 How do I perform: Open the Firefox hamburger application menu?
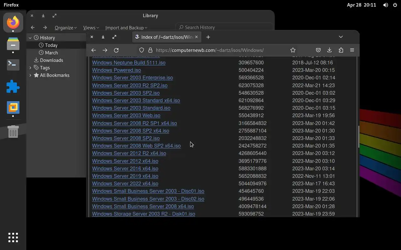[x=352, y=50]
